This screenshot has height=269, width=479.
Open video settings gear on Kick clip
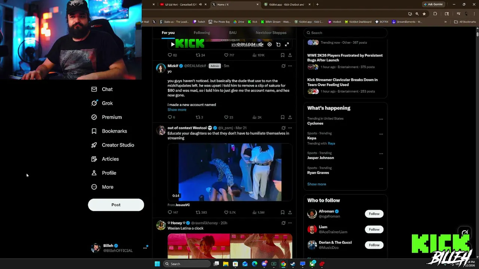(x=269, y=44)
